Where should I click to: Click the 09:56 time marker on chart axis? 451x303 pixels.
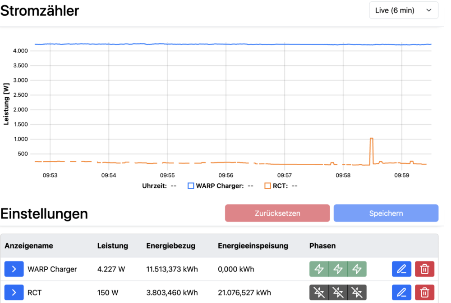[x=226, y=175]
